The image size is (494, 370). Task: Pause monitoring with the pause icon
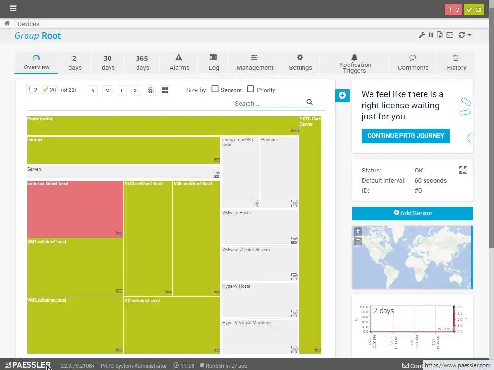click(x=431, y=35)
